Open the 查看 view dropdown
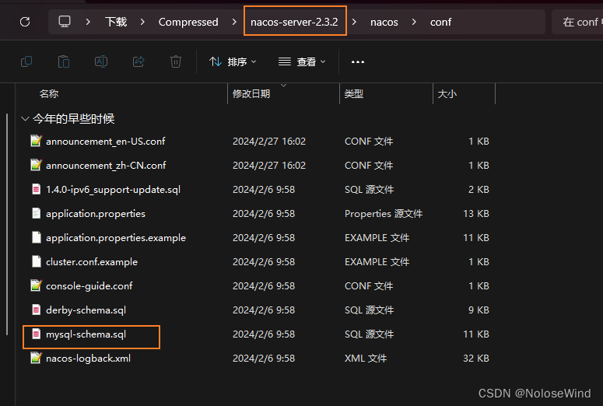603x406 pixels. 302,62
